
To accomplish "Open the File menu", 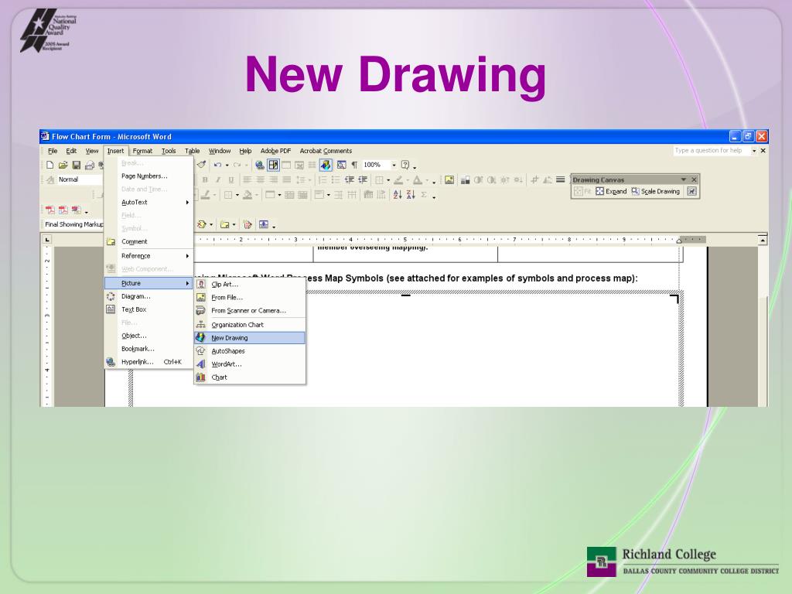I will click(x=53, y=151).
